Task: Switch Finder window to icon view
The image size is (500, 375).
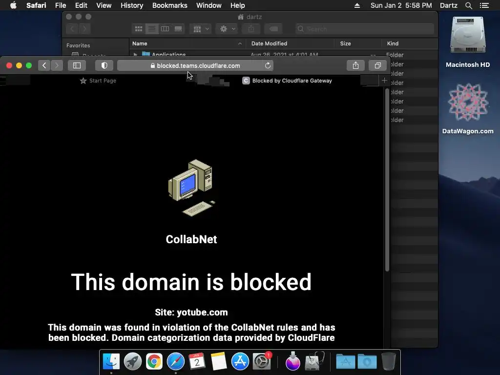Action: click(x=138, y=29)
